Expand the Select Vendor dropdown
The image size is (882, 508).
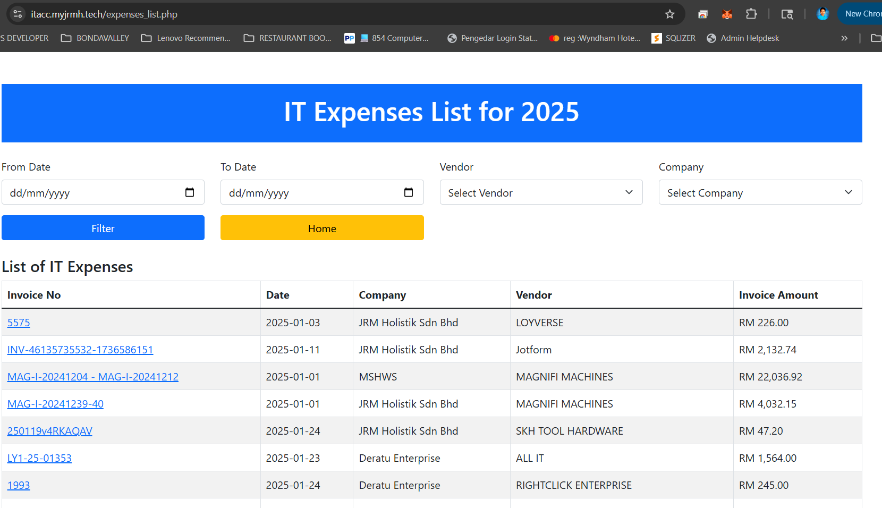tap(541, 192)
